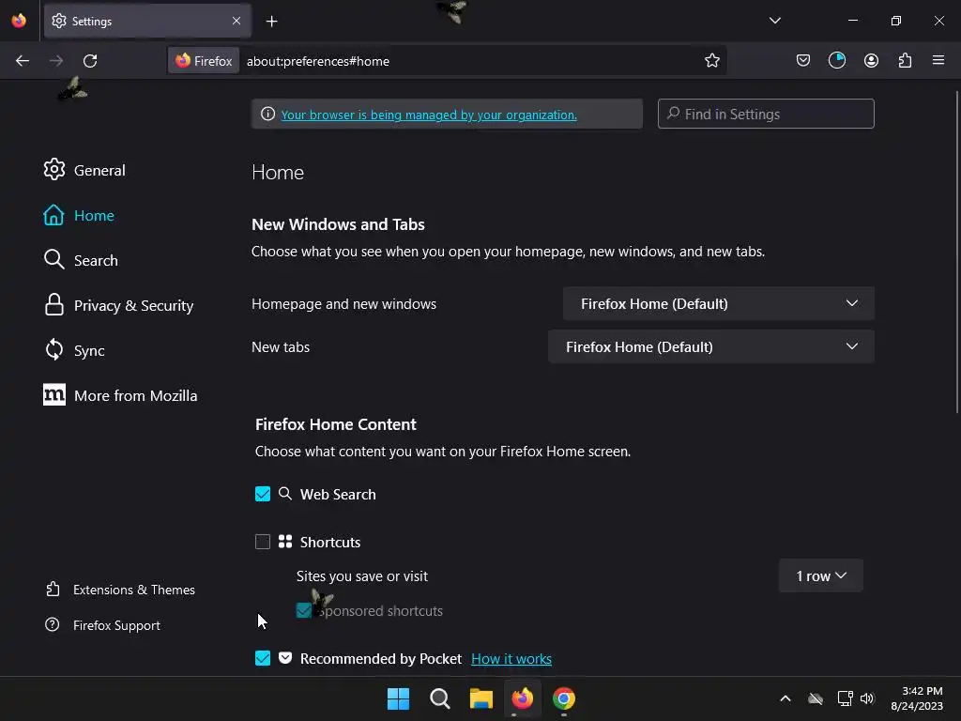The image size is (961, 721).
Task: Open the clock showing 3:42 PM
Action: pos(917,698)
